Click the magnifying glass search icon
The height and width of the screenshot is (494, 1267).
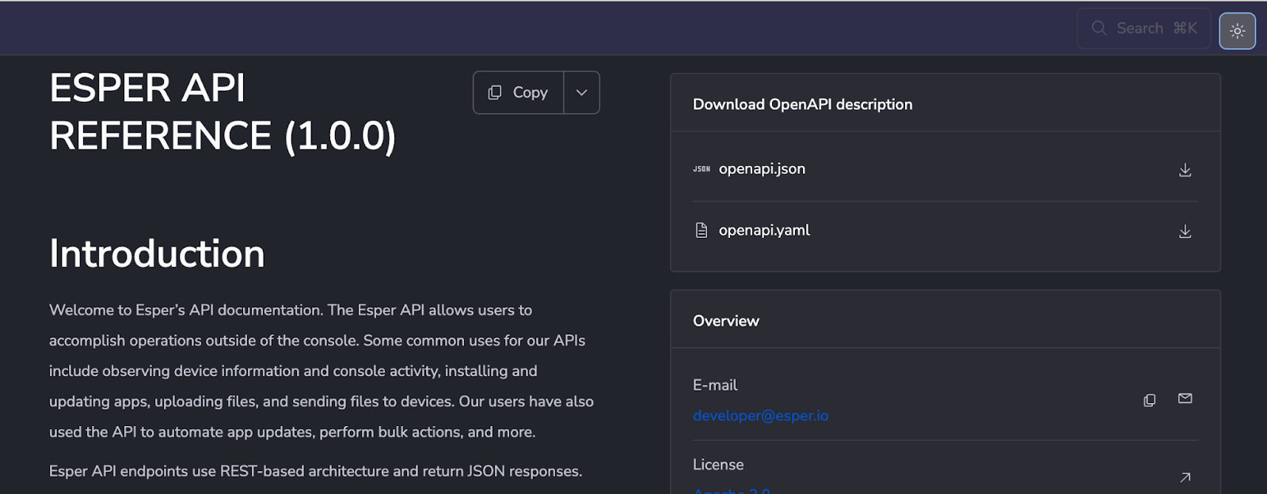coord(1099,28)
